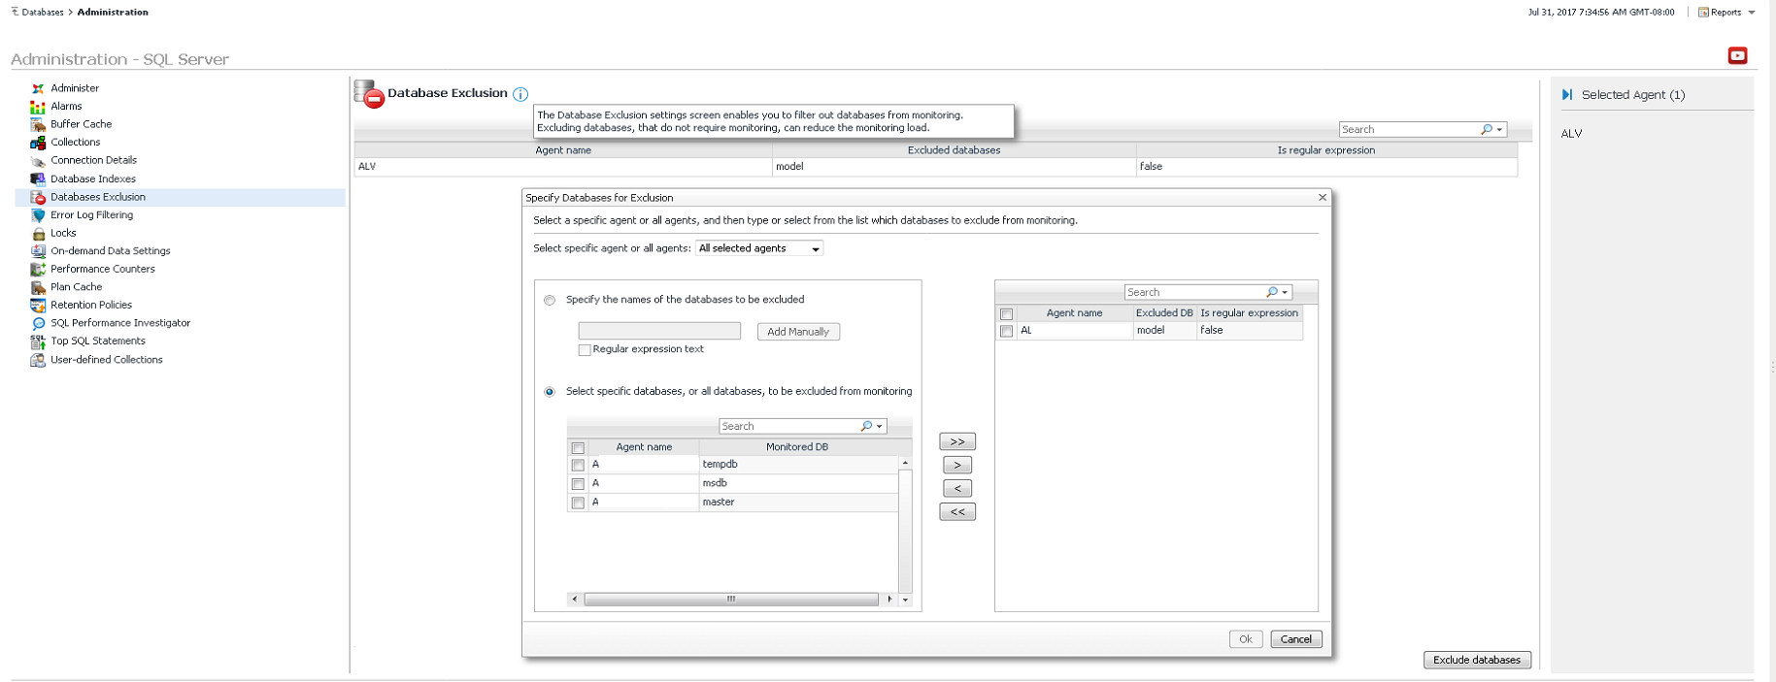Click the Buffer Cache icon
The image size is (1776, 682).
tap(38, 124)
